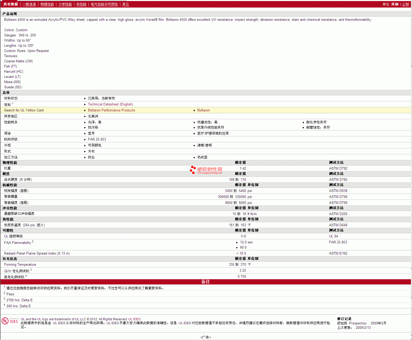Click the 其它 tab

pos(125,4)
